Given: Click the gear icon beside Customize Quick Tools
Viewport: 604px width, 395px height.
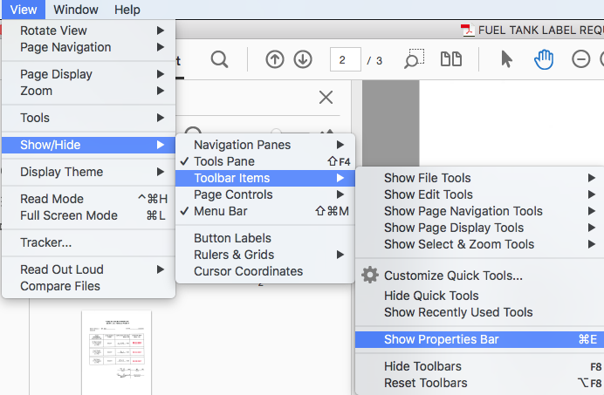Looking at the screenshot, I should pos(370,275).
